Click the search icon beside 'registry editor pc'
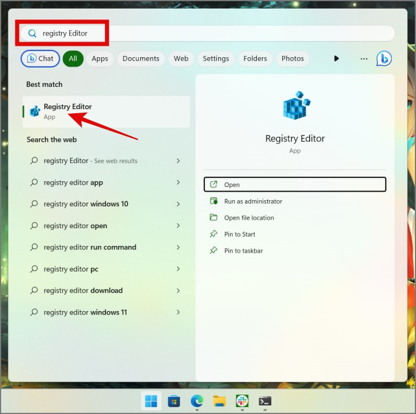Viewport: 416px width, 414px height. 34,269
